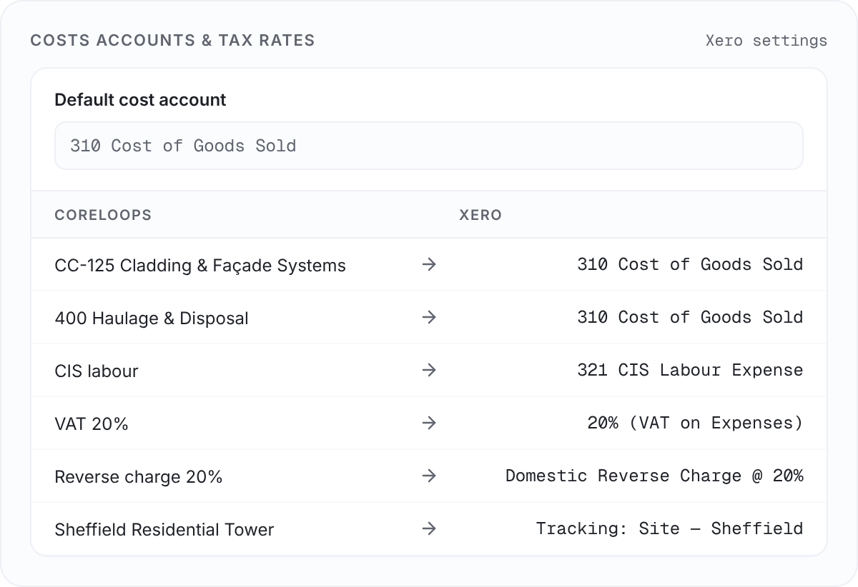The image size is (858, 587).
Task: Click arrow icon in CIS labour row
Action: click(x=429, y=370)
